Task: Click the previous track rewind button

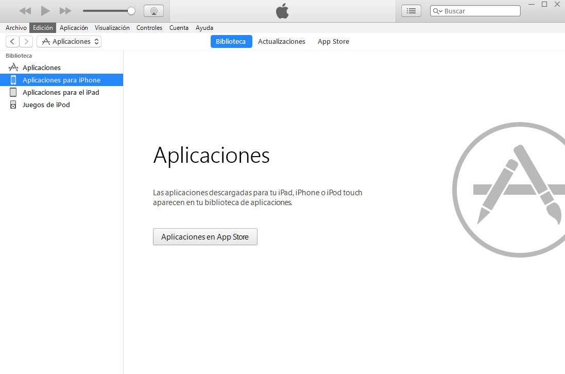Action: (25, 11)
